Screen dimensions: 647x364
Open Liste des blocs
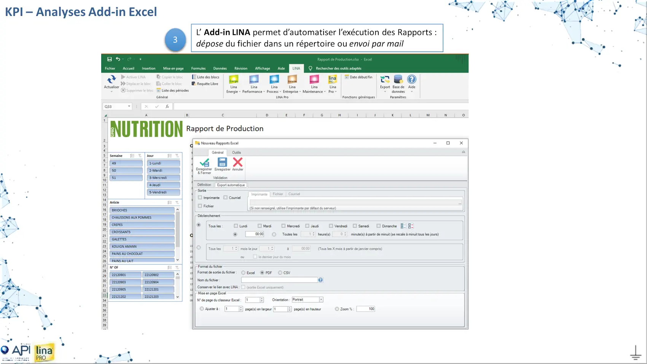[x=206, y=77]
